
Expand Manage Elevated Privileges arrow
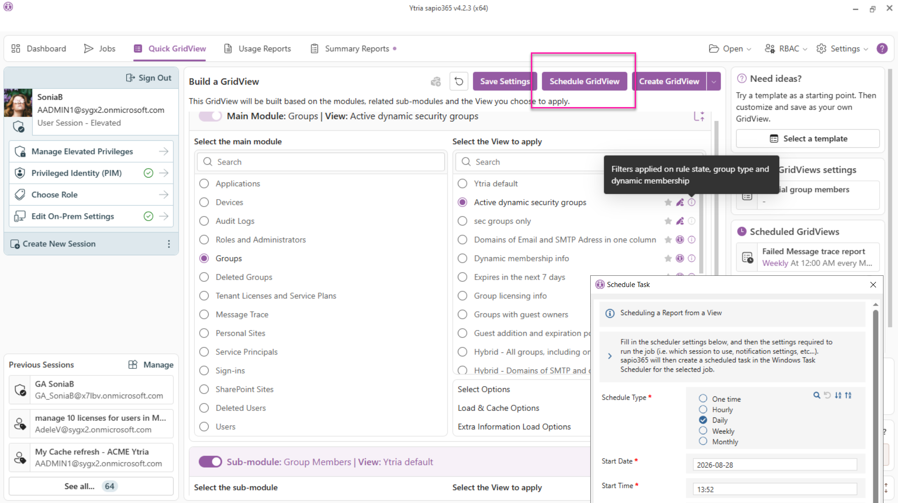[x=163, y=151]
